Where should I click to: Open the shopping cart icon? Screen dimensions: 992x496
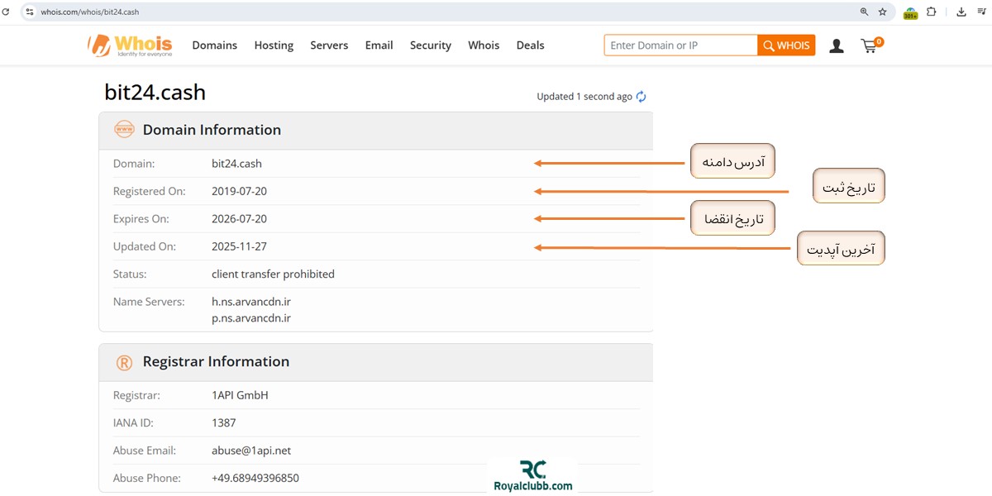tap(869, 46)
